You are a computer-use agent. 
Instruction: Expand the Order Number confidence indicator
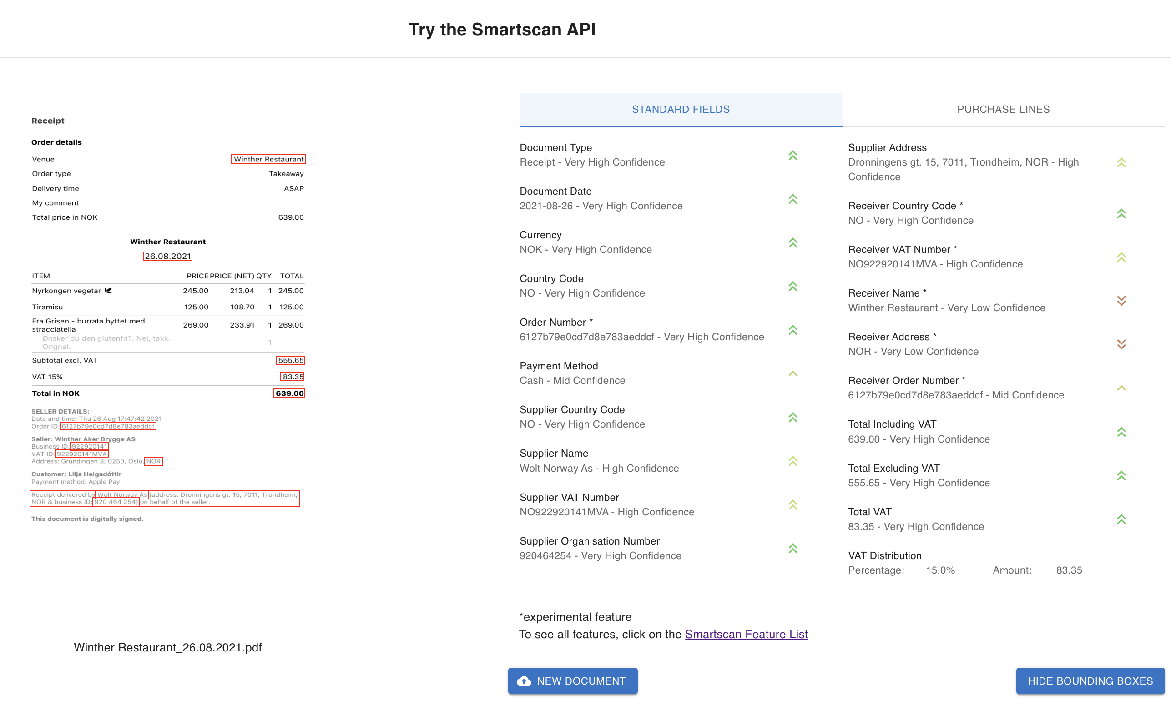click(x=792, y=330)
